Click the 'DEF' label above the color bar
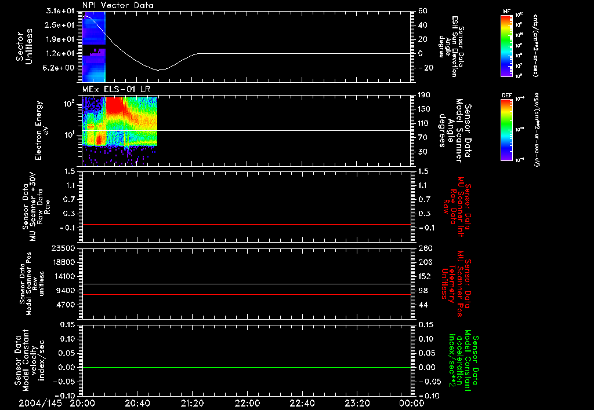The width and height of the screenshot is (594, 410). pyautogui.click(x=506, y=96)
